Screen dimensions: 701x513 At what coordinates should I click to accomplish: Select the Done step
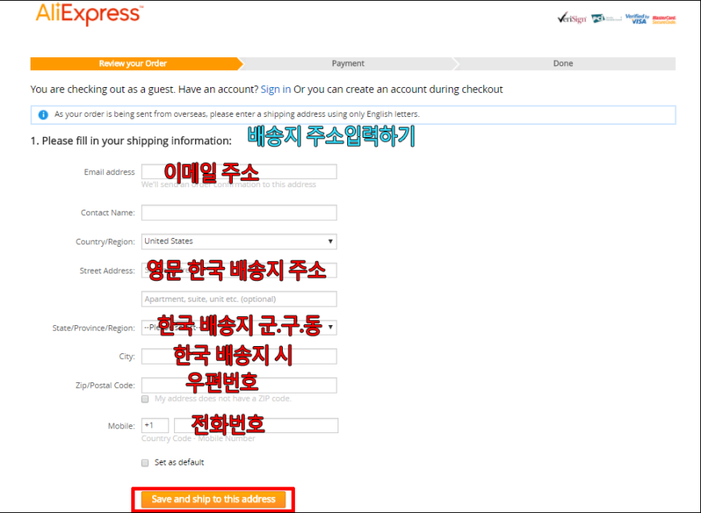coord(563,64)
